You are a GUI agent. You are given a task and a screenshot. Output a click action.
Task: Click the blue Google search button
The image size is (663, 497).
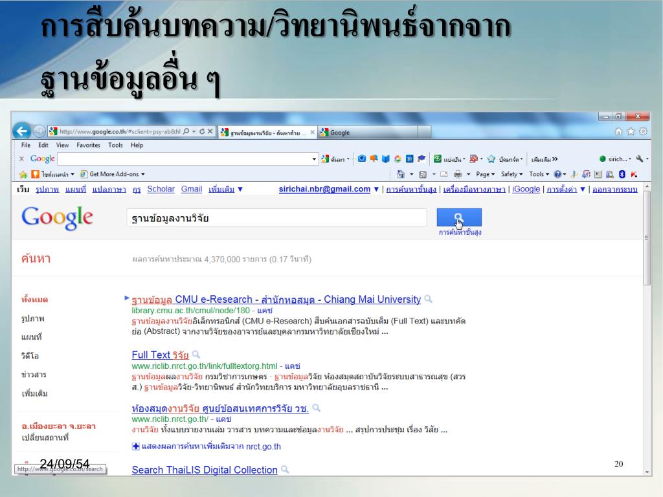pyautogui.click(x=459, y=217)
